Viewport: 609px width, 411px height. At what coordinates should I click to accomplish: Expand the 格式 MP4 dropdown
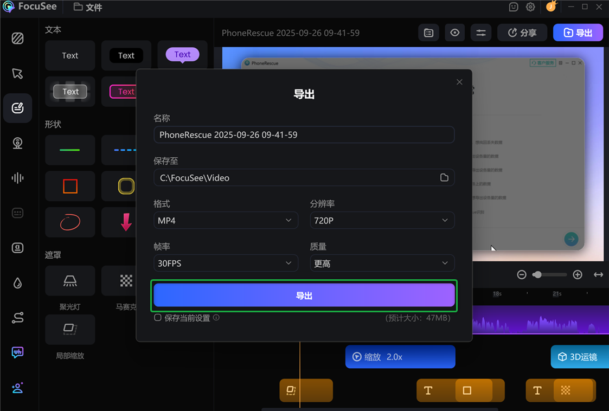(226, 220)
